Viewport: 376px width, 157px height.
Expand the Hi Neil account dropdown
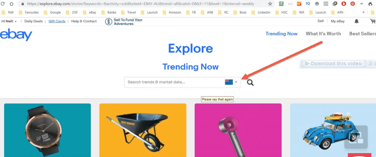point(9,21)
